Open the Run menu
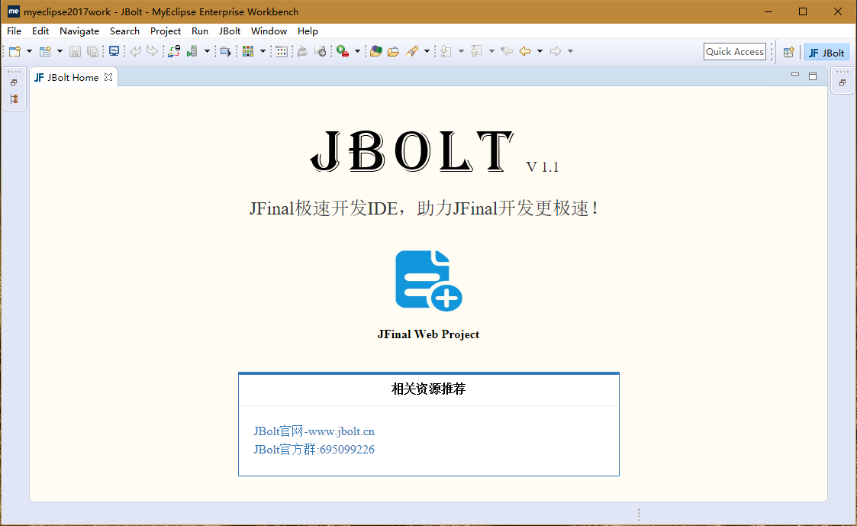 point(200,31)
